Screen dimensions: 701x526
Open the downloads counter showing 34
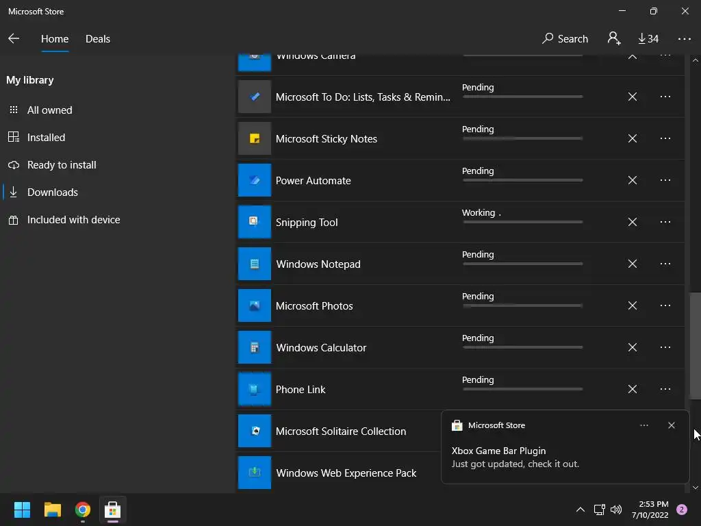(x=648, y=39)
